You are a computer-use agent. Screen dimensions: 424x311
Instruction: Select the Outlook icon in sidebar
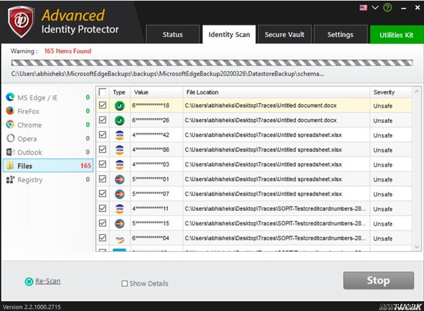point(11,152)
